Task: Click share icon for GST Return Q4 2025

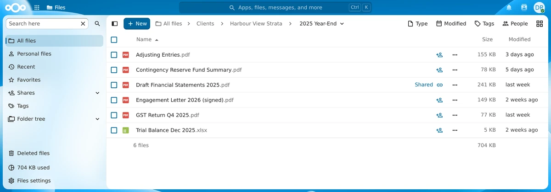Action: click(439, 115)
